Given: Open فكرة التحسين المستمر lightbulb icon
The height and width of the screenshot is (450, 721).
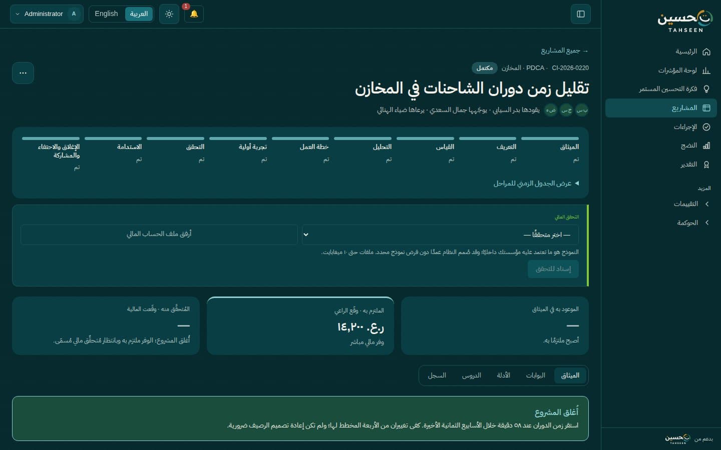Looking at the screenshot, I should (x=706, y=89).
